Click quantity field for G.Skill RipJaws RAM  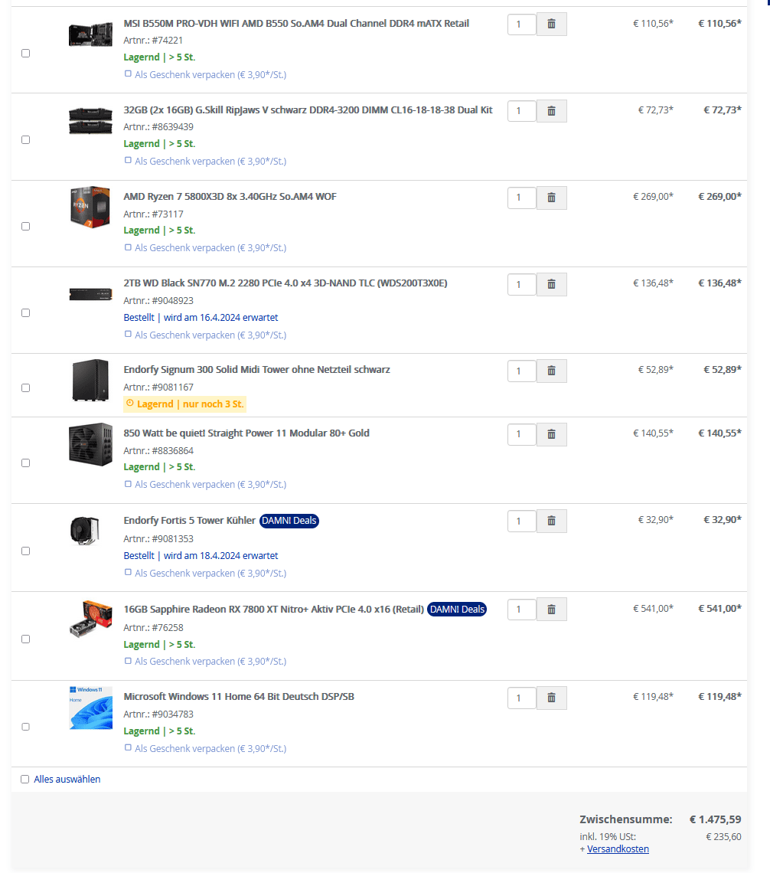521,110
